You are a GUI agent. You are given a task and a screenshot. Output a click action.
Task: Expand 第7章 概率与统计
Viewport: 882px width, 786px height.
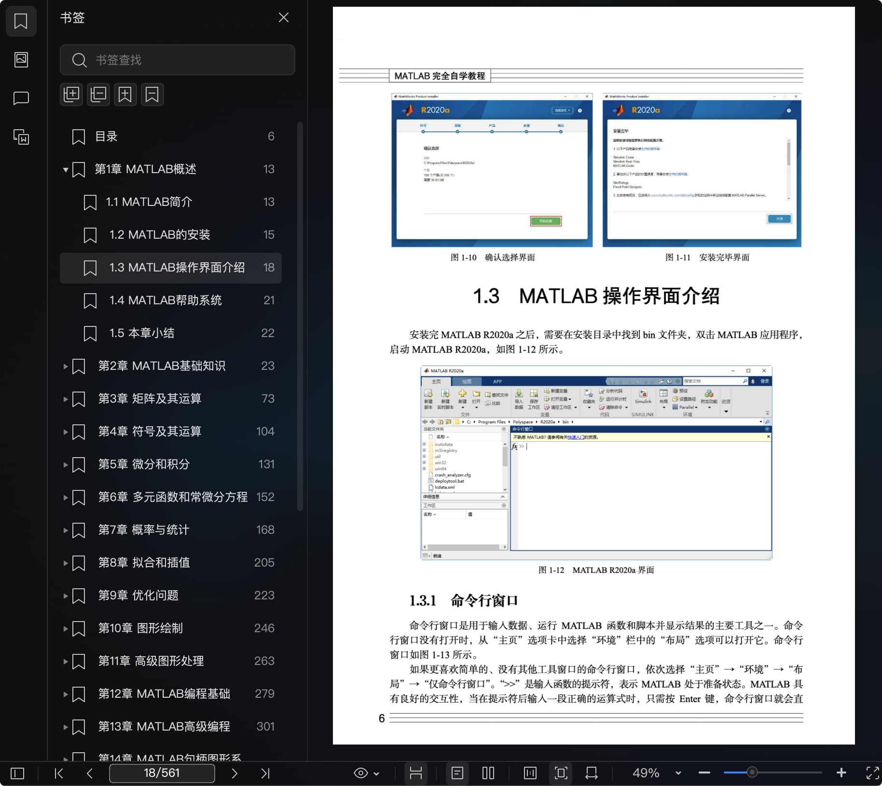[66, 530]
